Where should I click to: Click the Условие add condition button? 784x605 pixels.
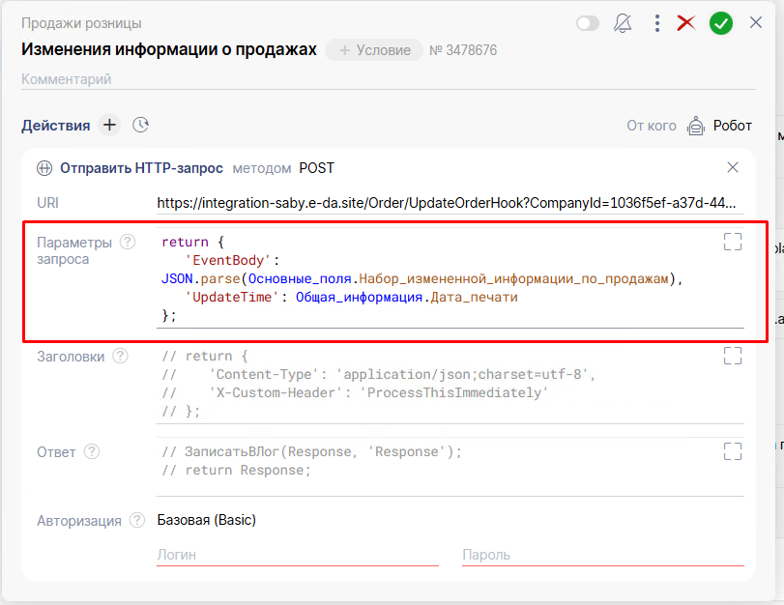374,50
